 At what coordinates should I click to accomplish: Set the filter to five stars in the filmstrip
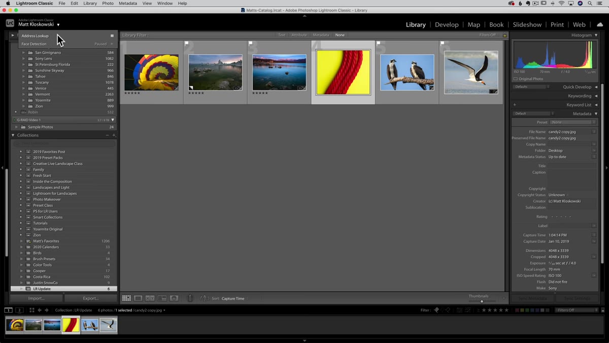pos(506,310)
